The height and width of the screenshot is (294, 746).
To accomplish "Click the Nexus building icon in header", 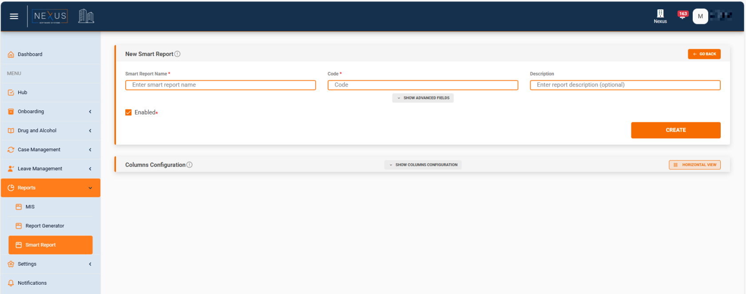I will pyautogui.click(x=660, y=16).
